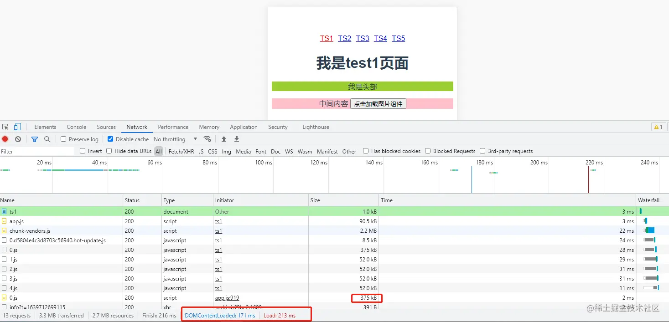Sort requests by Time column header
This screenshot has width=669, height=322.
tap(507, 200)
